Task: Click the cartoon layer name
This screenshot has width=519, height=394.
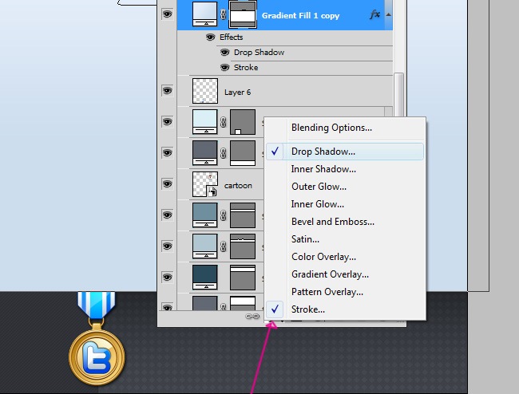Action: [238, 185]
